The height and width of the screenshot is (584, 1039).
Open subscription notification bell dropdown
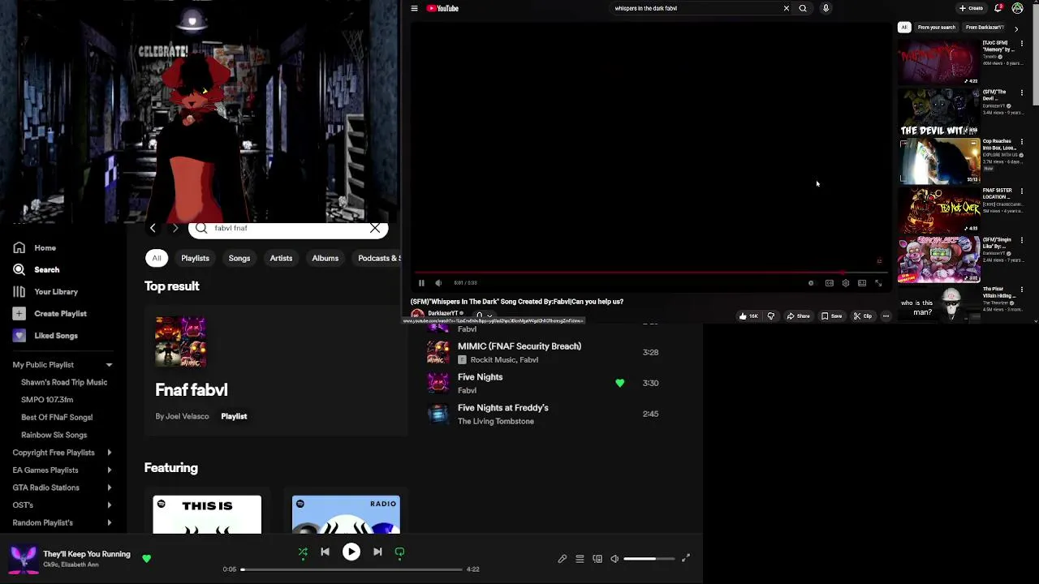484,316
